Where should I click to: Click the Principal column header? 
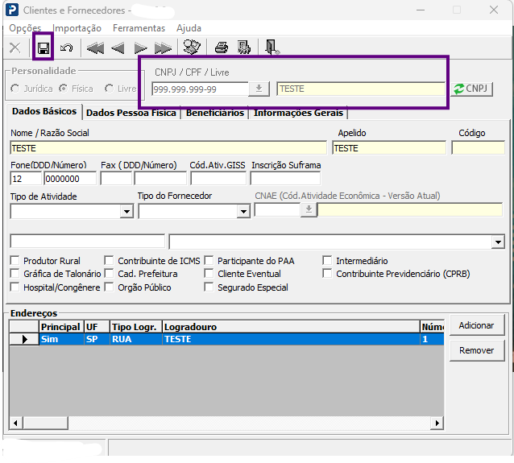(61, 327)
